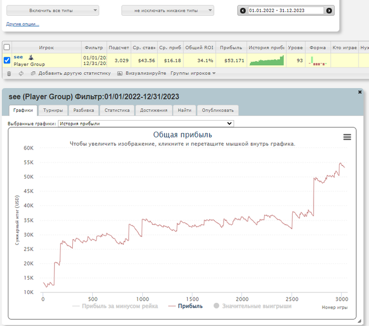Switch to the Турниры tab
Image resolution: width=369 pixels, height=326 pixels.
[53, 111]
